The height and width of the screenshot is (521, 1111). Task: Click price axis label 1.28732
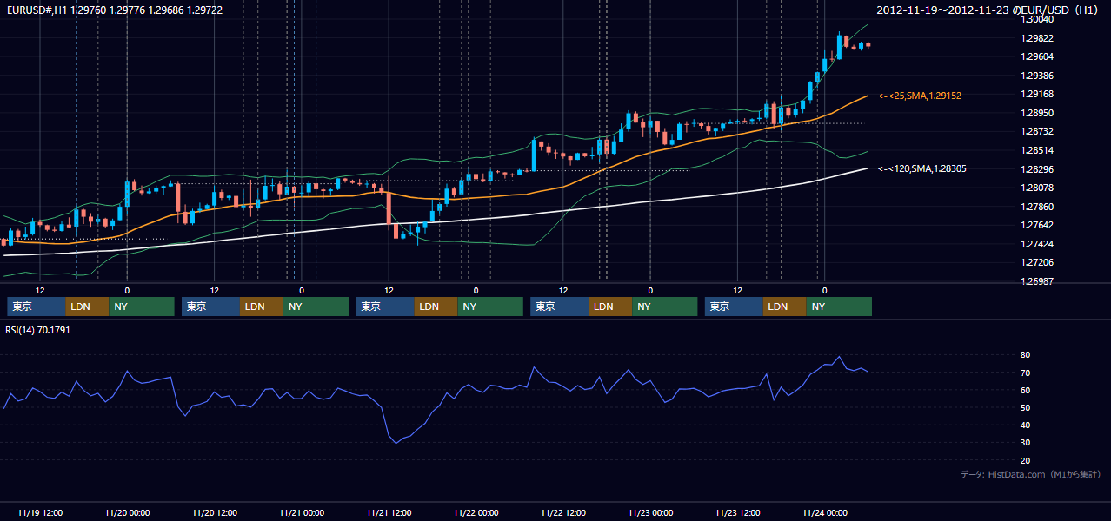[1039, 131]
